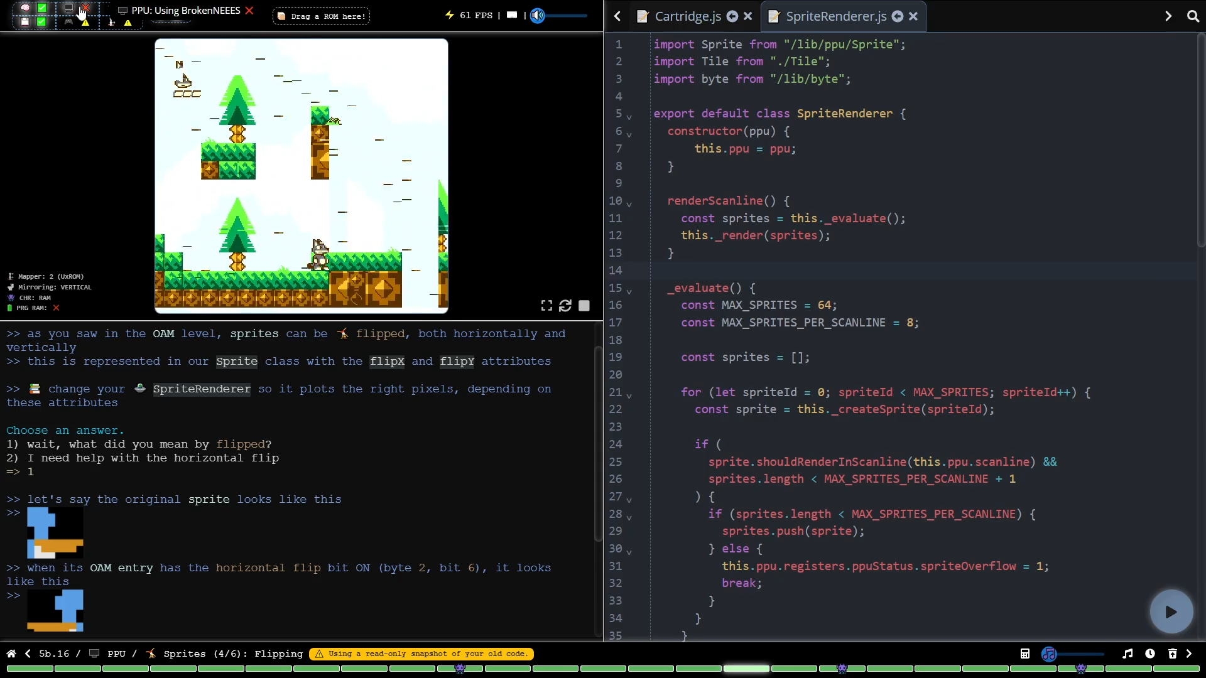The height and width of the screenshot is (678, 1206).
Task: Open search in the code editor
Action: (x=1193, y=16)
